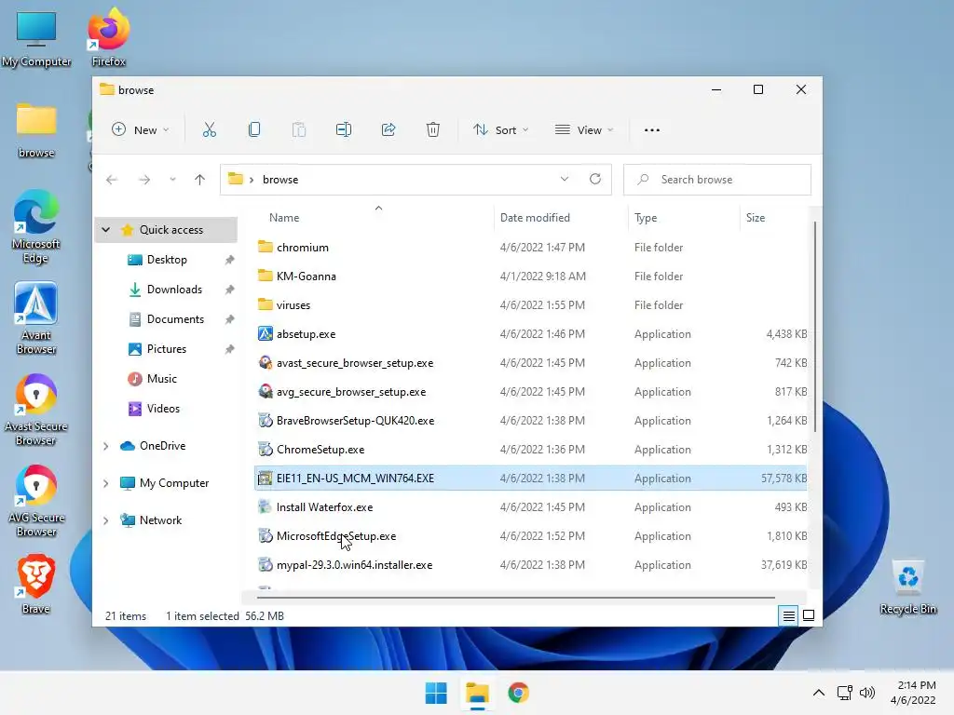Screen dimensions: 954x715
Task: Select Brave desktop shortcut
Action: click(x=36, y=585)
